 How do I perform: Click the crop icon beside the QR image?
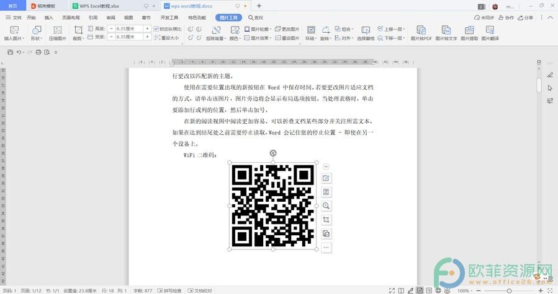[326, 220]
